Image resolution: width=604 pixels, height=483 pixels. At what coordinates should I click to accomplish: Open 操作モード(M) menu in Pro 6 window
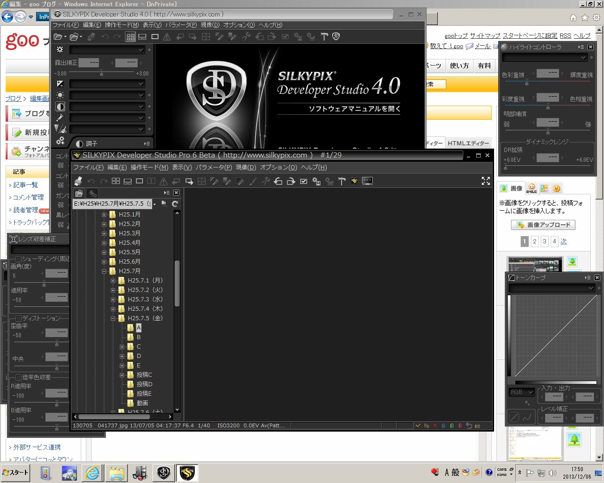pos(150,167)
